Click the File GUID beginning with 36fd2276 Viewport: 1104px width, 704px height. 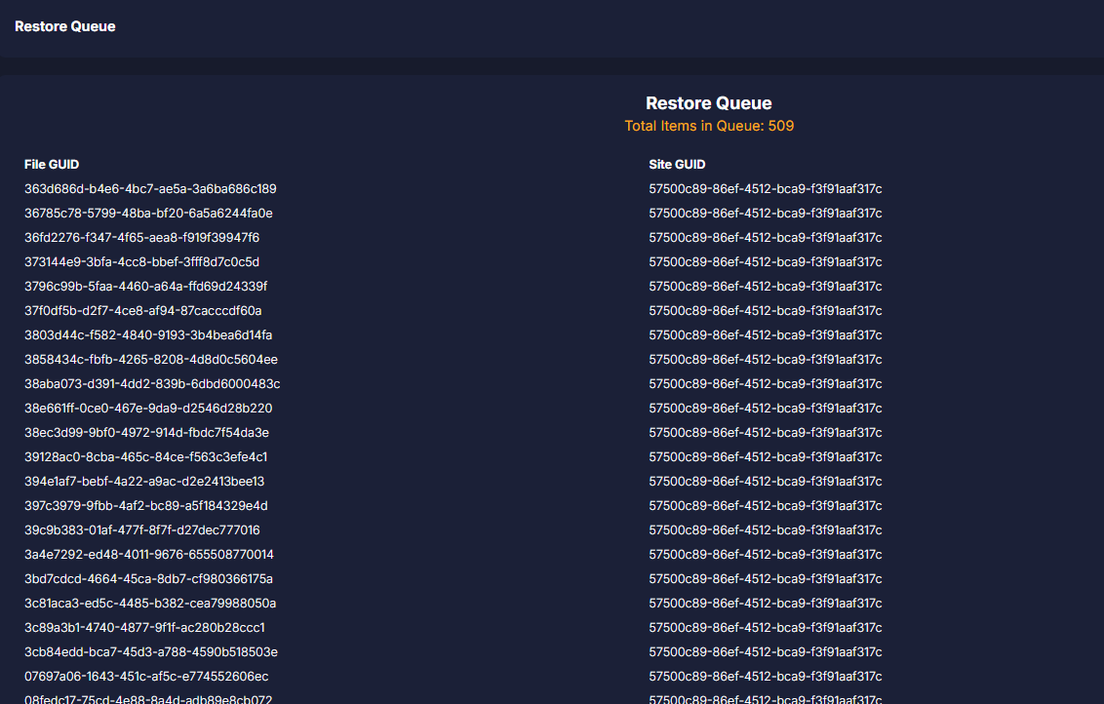click(x=141, y=238)
